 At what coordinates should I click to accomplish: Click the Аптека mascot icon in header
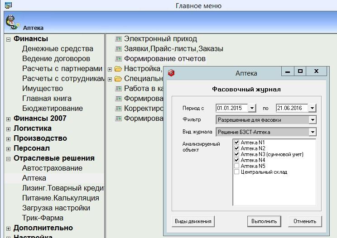pos(13,22)
